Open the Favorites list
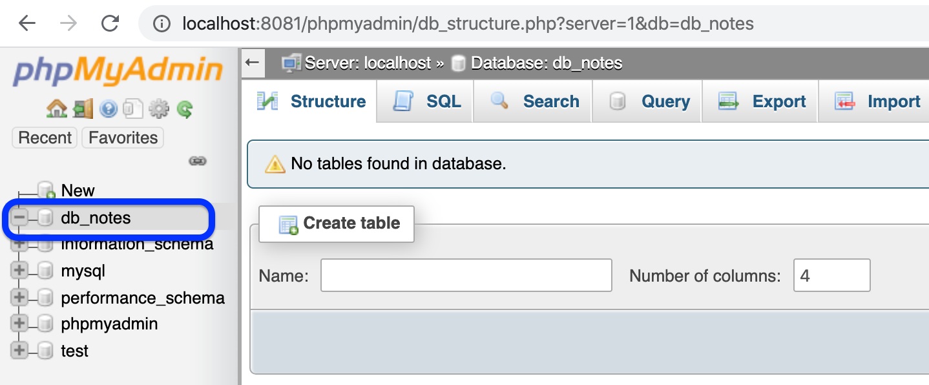The height and width of the screenshot is (385, 929). 122,137
